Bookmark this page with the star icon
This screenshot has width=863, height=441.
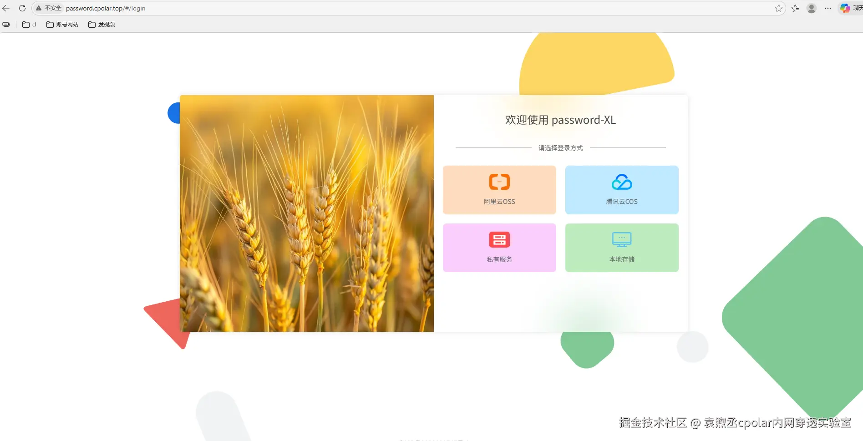779,8
